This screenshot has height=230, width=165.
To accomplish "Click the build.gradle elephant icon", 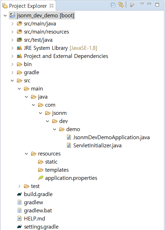I will point(19,194).
